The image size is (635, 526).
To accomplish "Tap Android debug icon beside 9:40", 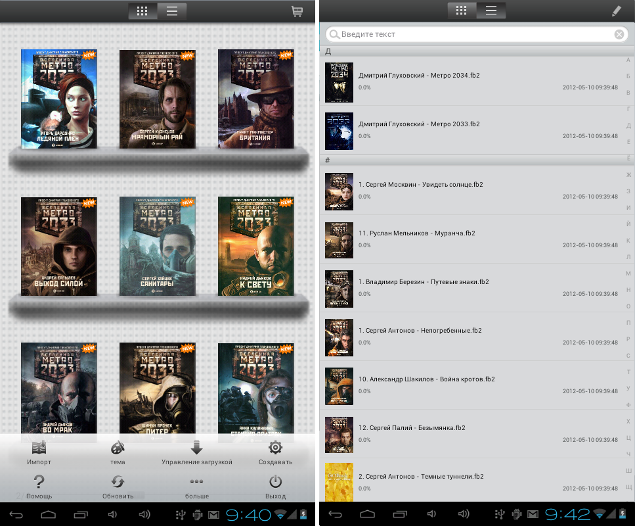I will point(197,515).
